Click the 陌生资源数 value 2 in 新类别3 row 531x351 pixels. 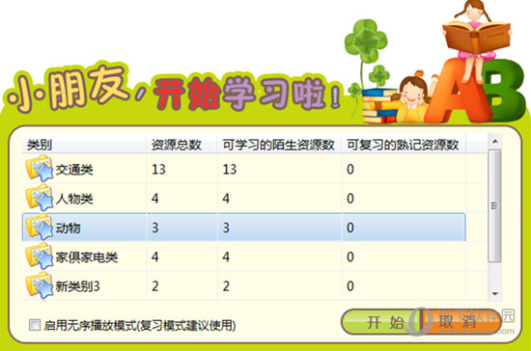click(x=226, y=286)
